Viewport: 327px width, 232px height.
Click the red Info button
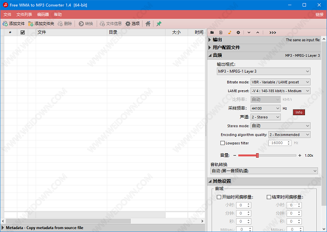point(299,112)
